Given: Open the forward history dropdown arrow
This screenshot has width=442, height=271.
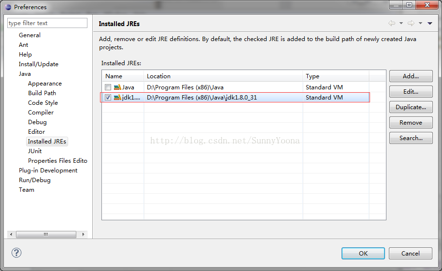Looking at the screenshot, I should coord(420,23).
